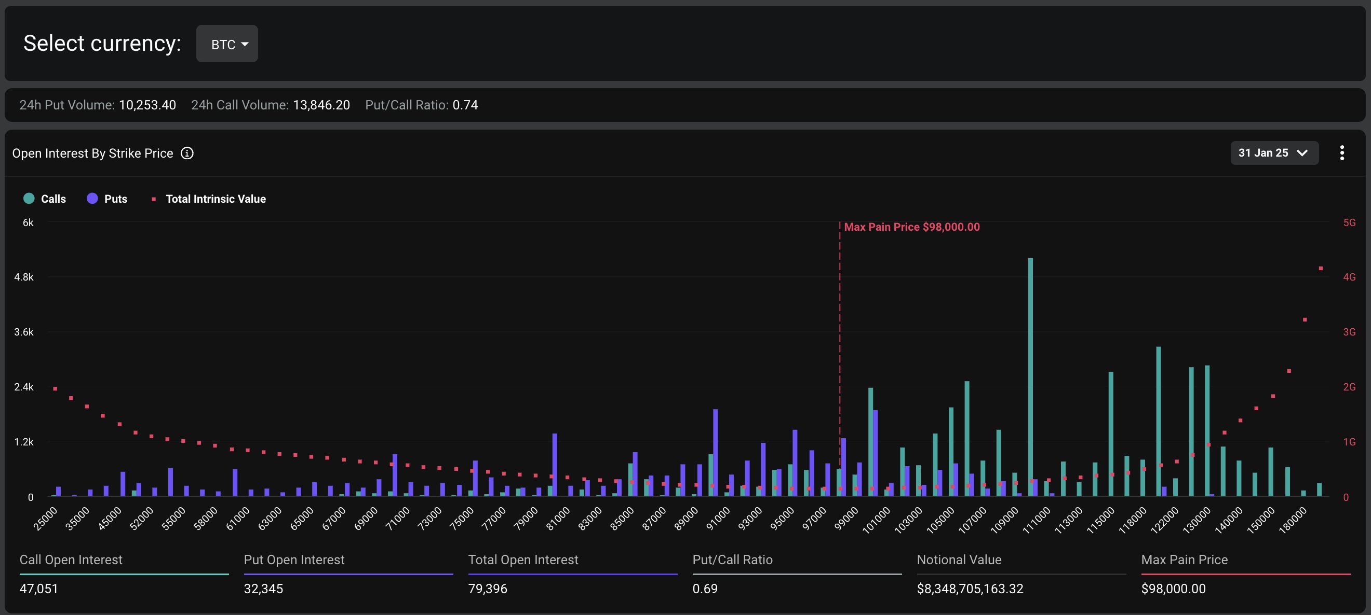Select the Call Open Interest stat
The image size is (1371, 615).
coord(71,560)
